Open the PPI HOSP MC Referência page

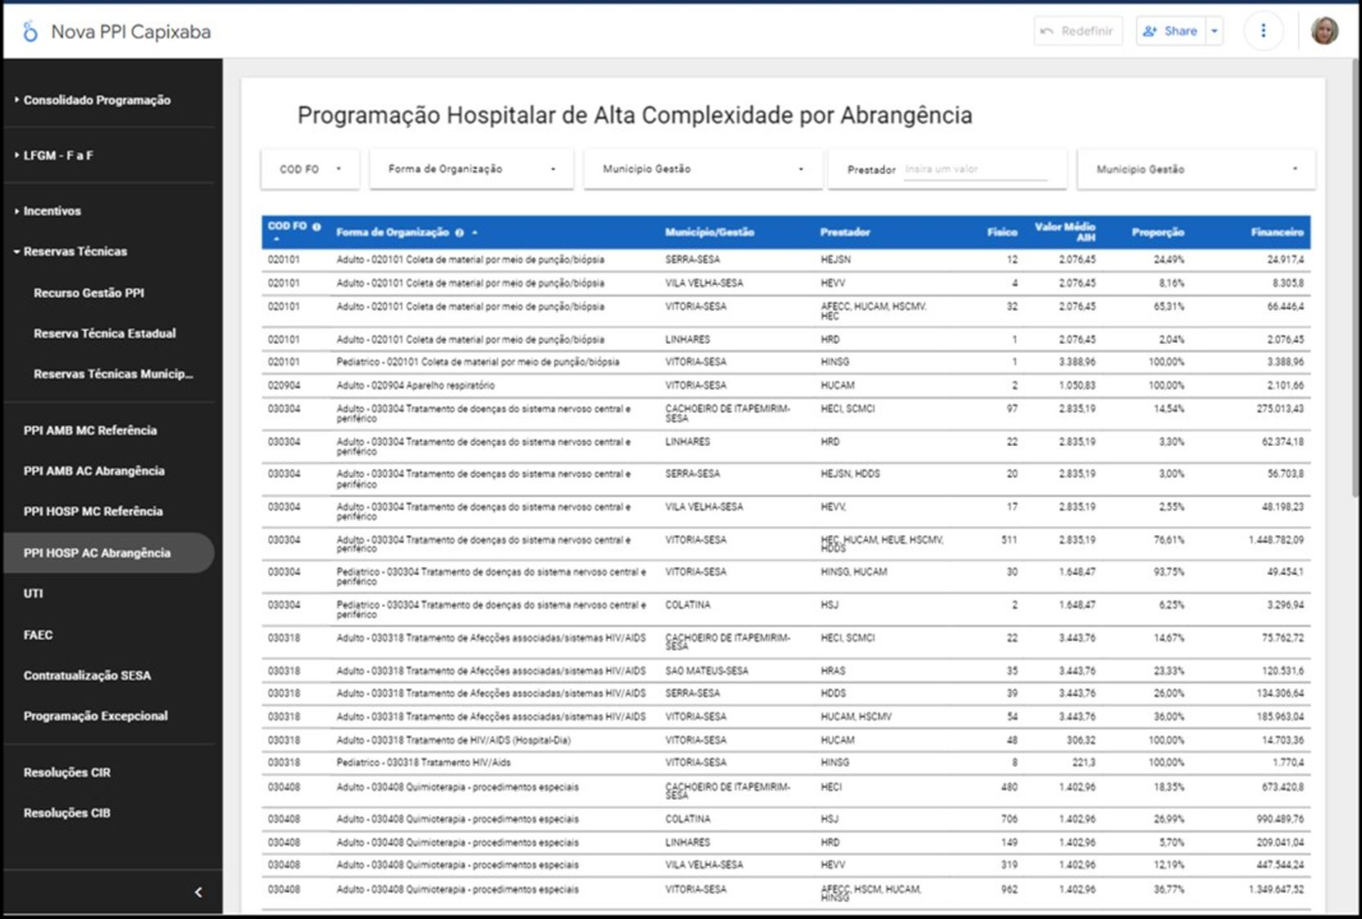click(x=93, y=511)
